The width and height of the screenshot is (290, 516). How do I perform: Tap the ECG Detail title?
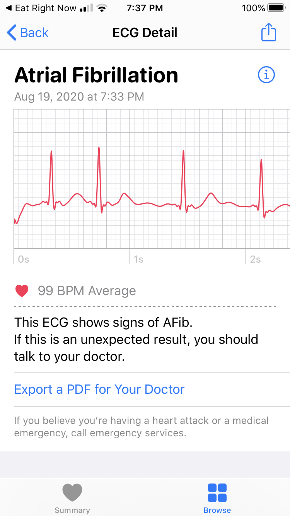coord(145,33)
